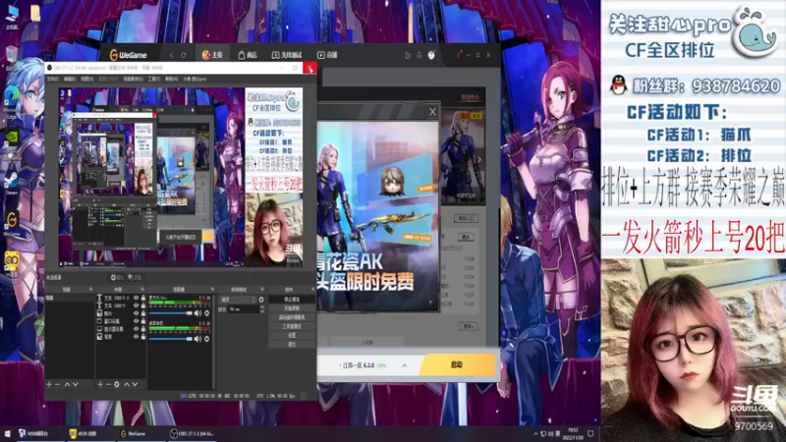
Task: Open the OBS Tools menu
Action: 153,80
